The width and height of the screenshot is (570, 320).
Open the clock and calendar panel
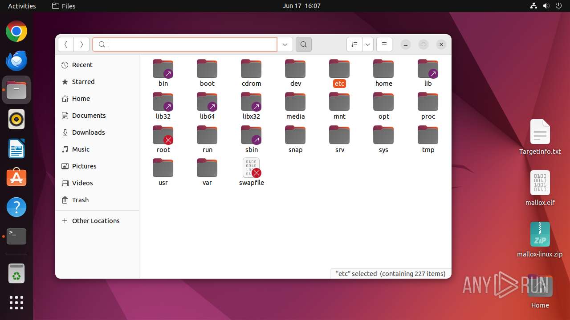(x=301, y=6)
